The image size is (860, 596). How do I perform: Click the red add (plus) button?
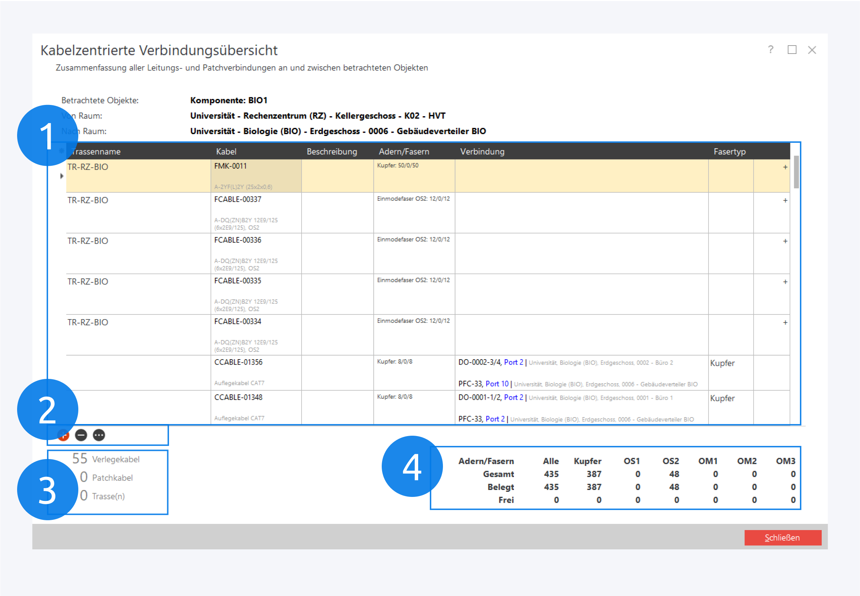pyautogui.click(x=64, y=435)
